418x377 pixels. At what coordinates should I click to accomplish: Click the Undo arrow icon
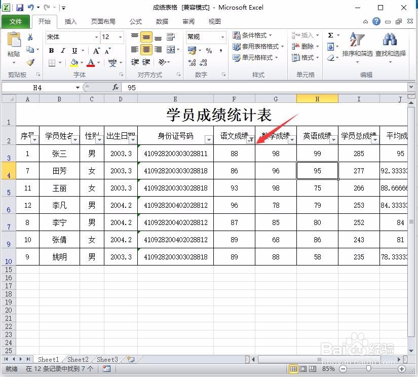(x=31, y=8)
